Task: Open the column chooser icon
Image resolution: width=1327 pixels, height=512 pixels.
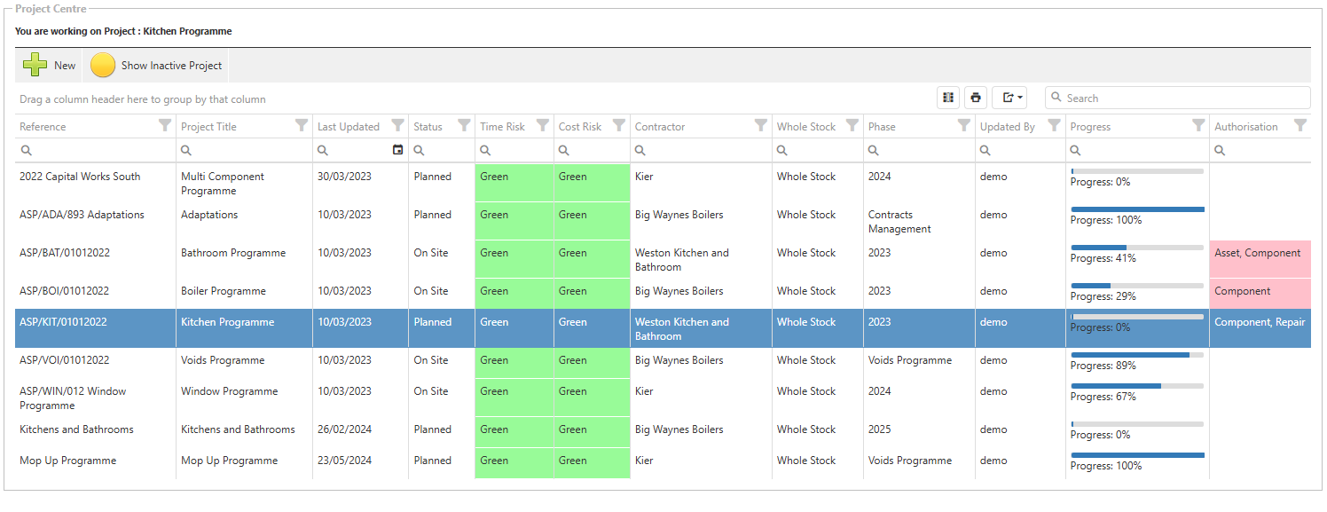Action: (948, 98)
